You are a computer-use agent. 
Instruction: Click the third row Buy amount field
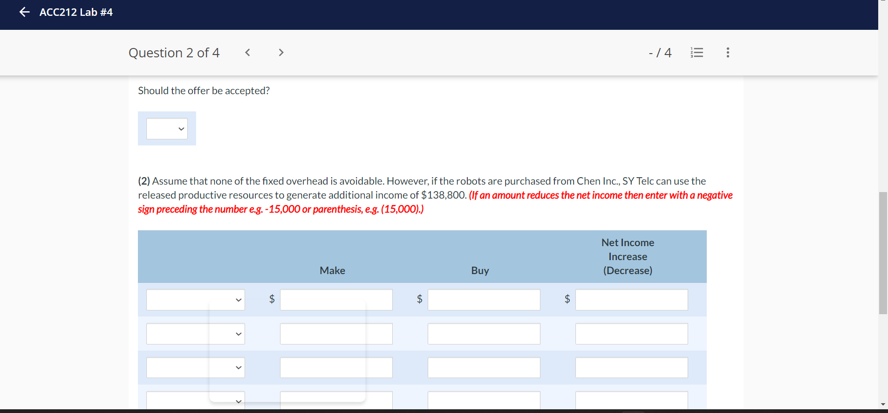484,368
